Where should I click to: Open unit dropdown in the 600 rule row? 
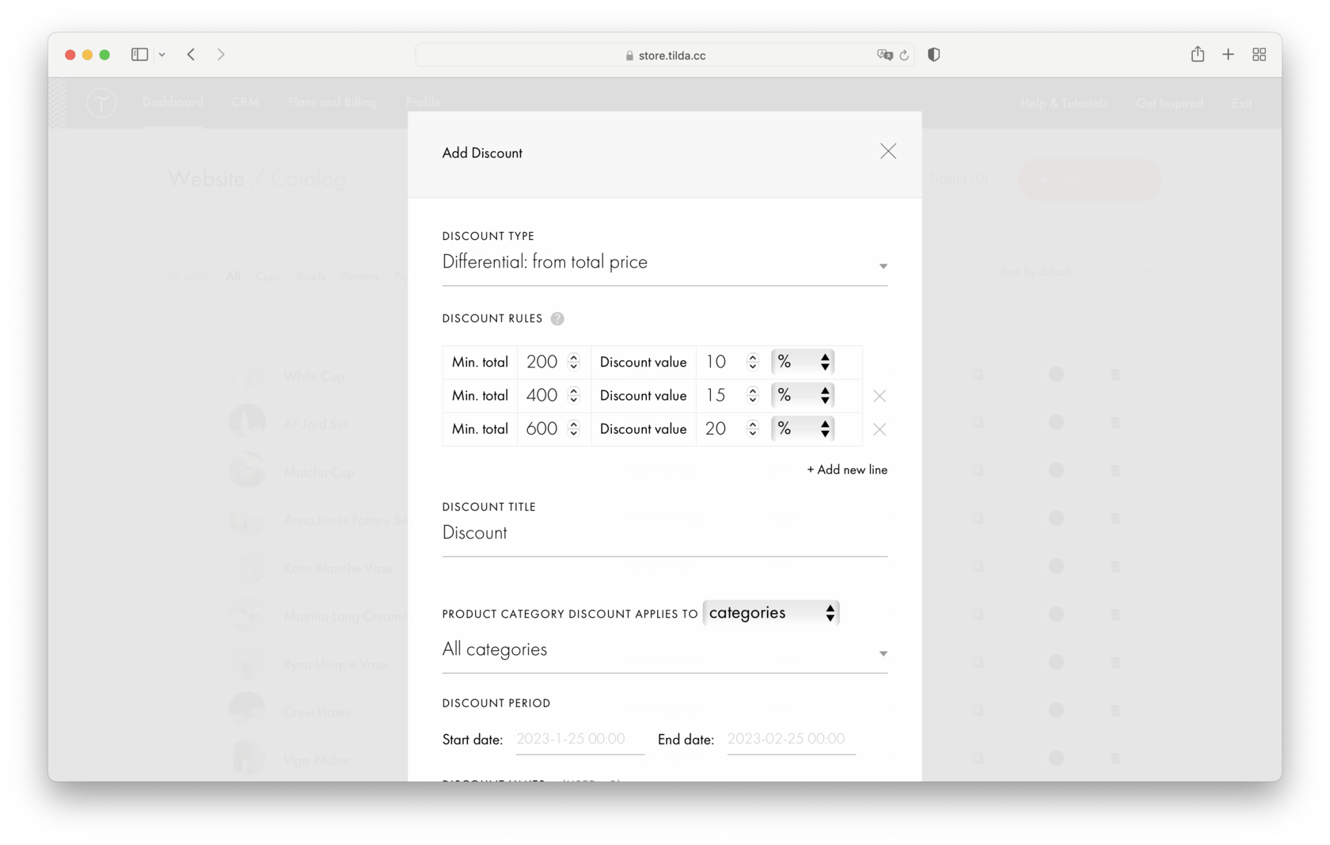pos(803,428)
